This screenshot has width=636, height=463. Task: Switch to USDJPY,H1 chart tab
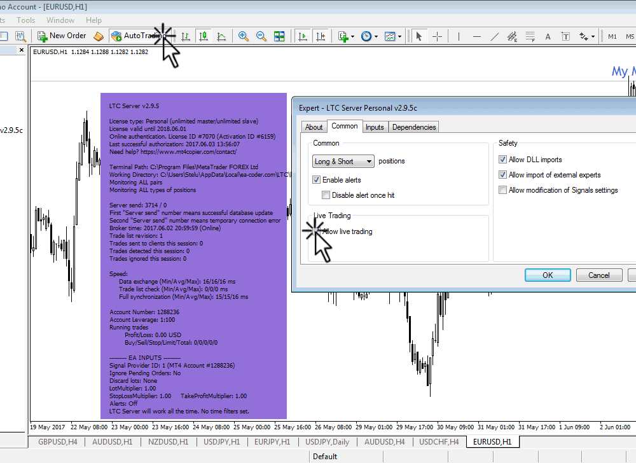tap(222, 441)
